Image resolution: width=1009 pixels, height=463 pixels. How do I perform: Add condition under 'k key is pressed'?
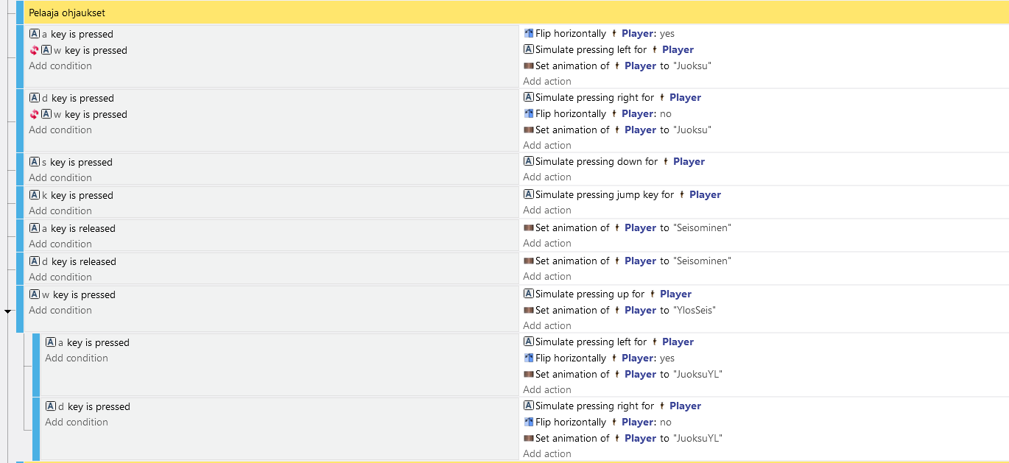pyautogui.click(x=60, y=211)
